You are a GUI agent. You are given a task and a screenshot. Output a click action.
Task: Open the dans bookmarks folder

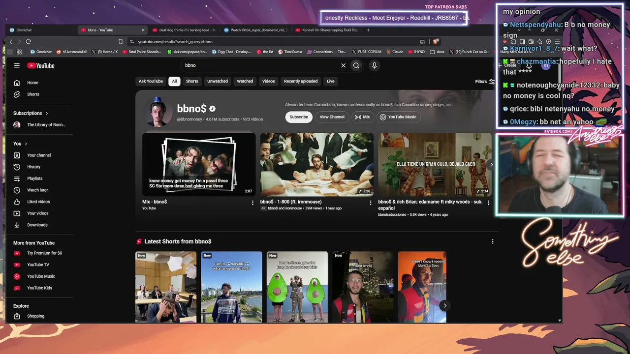coord(437,52)
